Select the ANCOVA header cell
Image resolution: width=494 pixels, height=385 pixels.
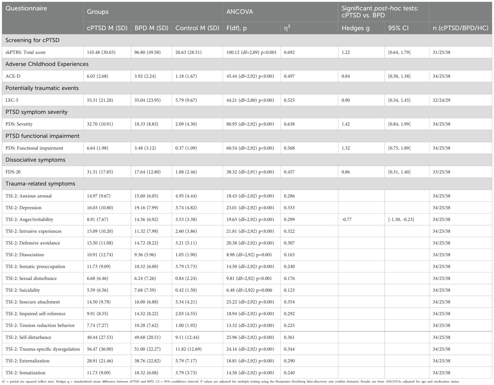tap(240, 12)
